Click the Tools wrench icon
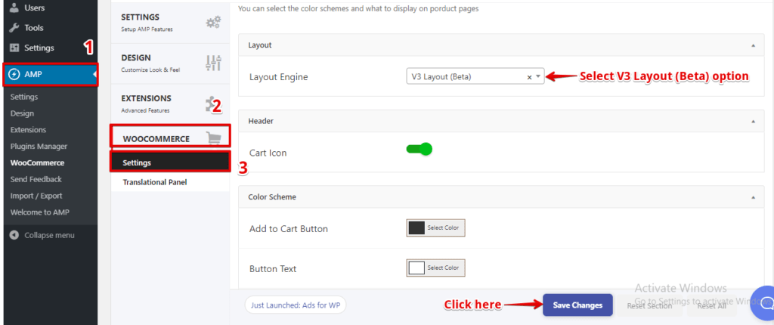This screenshot has height=325, width=774. click(x=14, y=28)
